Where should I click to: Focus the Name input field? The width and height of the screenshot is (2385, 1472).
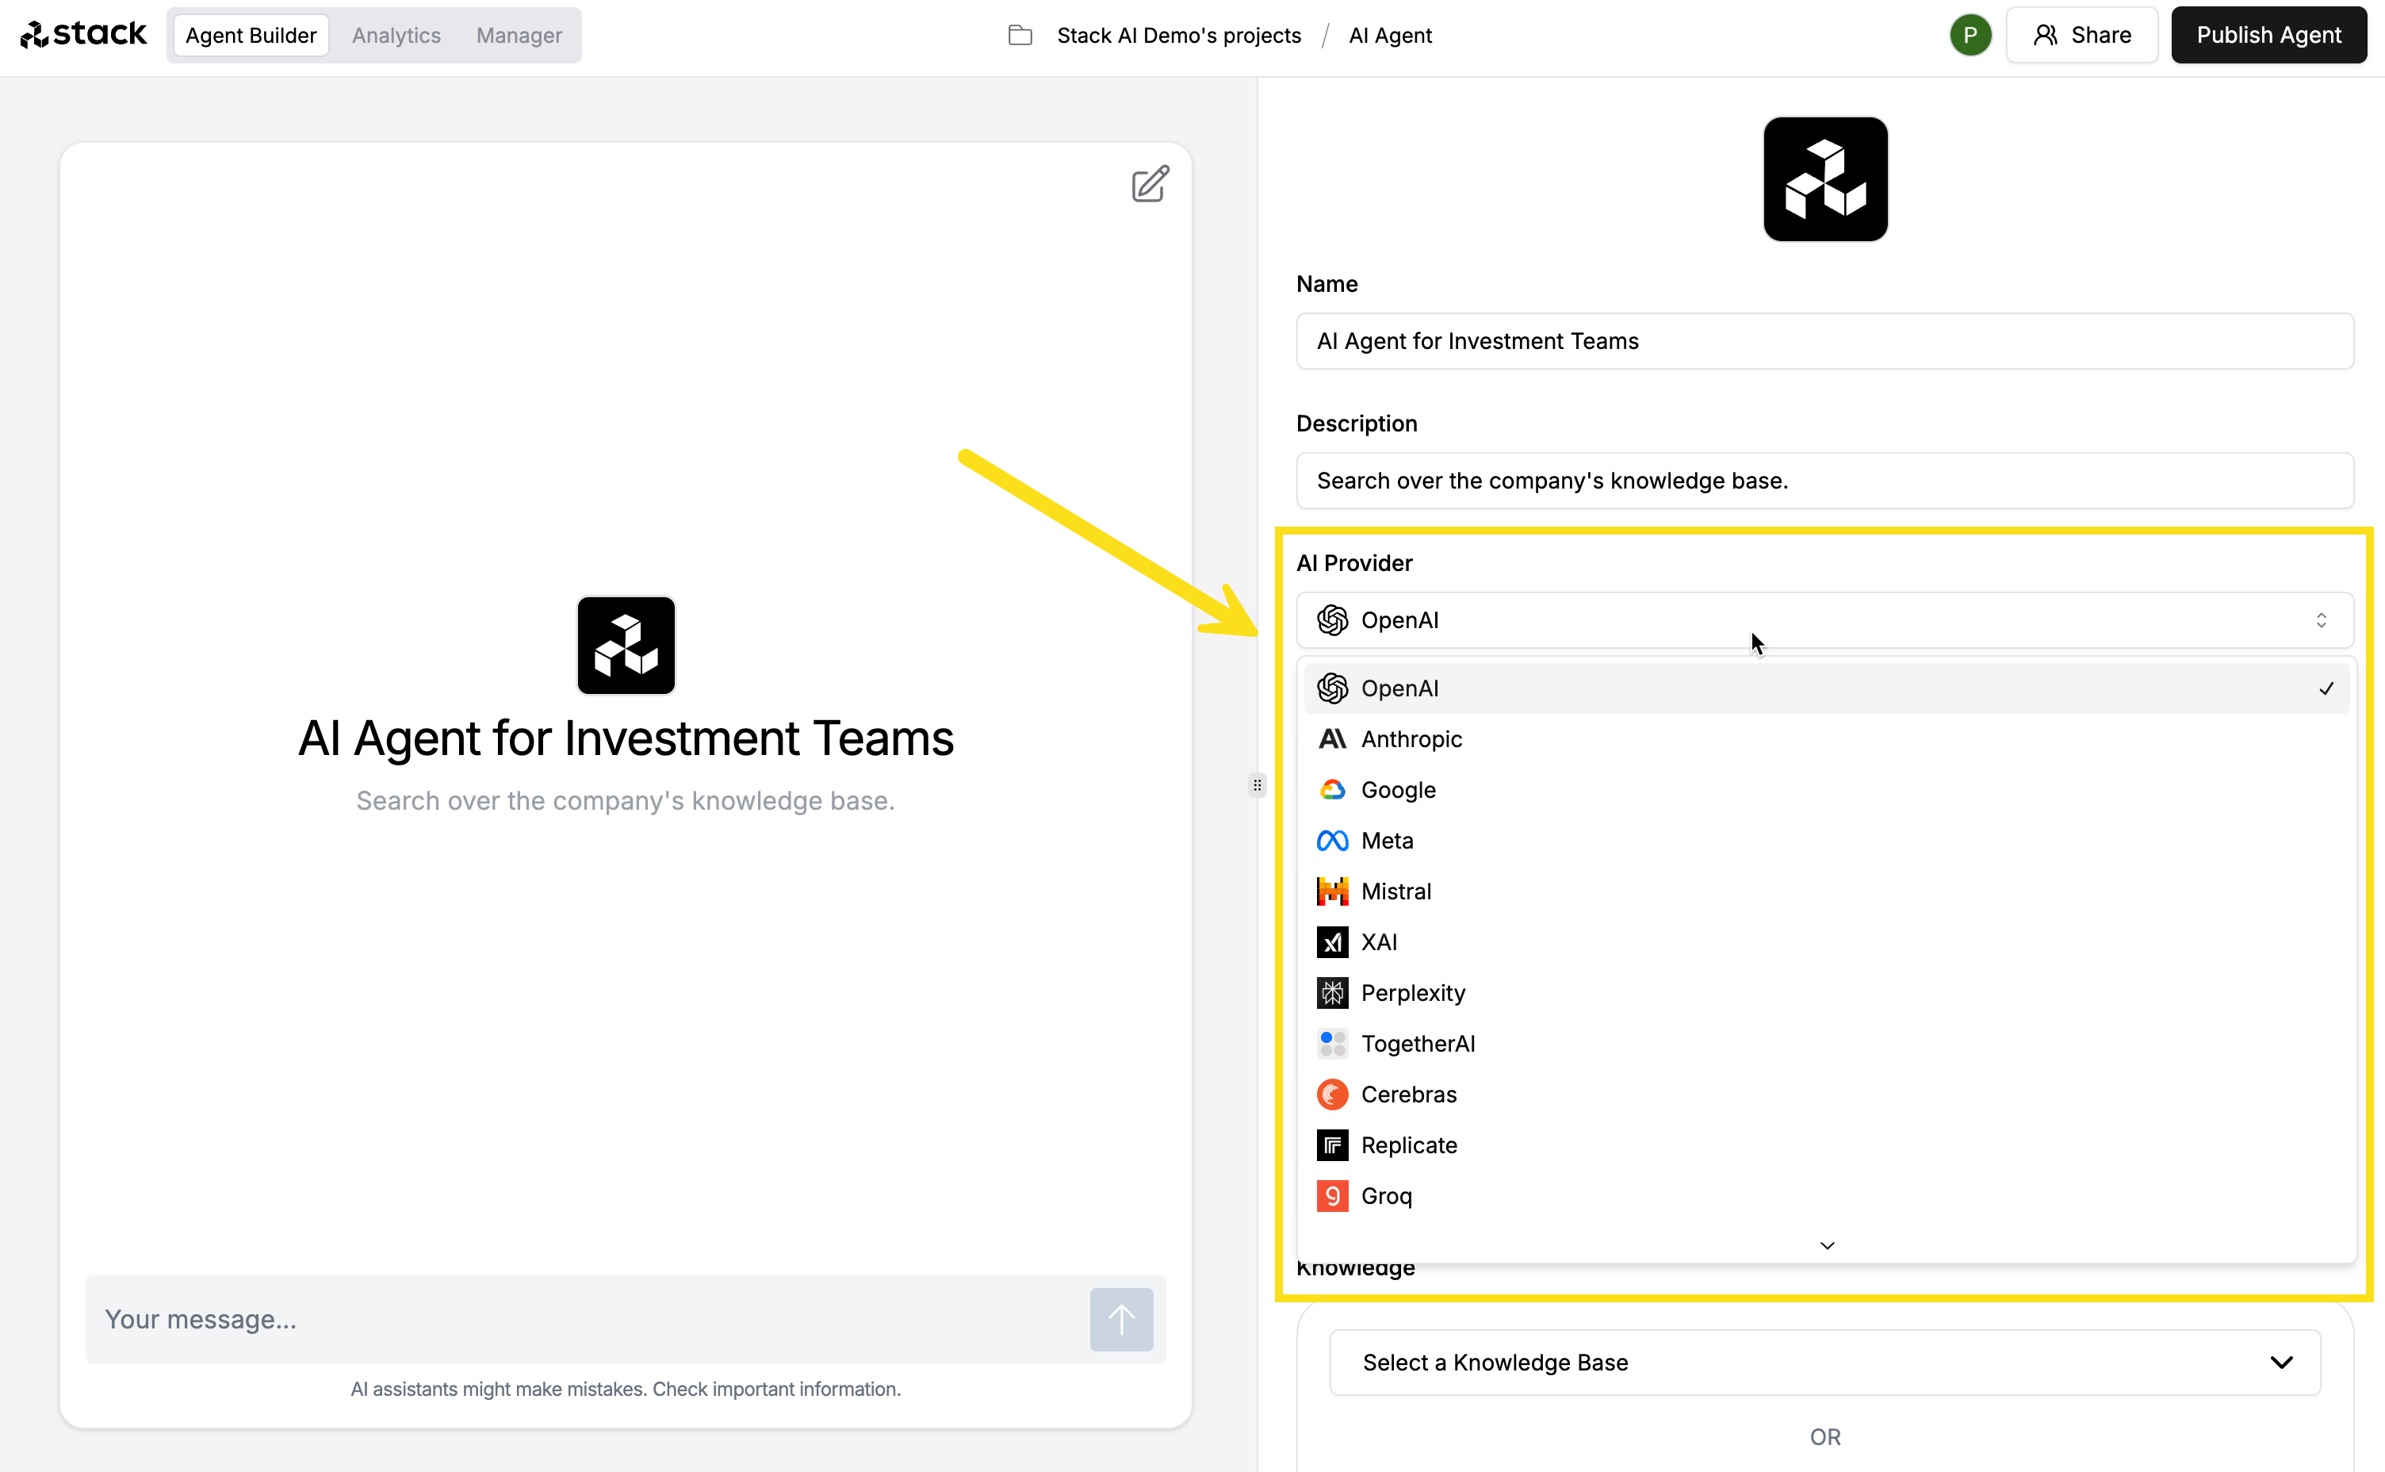click(1824, 341)
